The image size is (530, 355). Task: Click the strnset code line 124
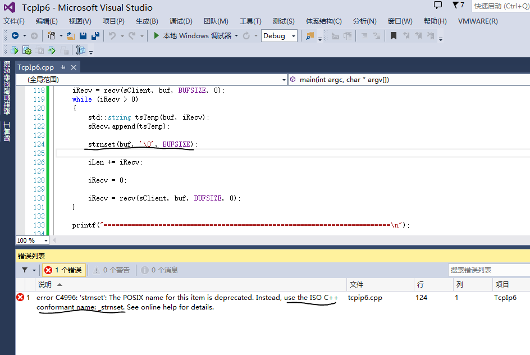[x=143, y=144]
